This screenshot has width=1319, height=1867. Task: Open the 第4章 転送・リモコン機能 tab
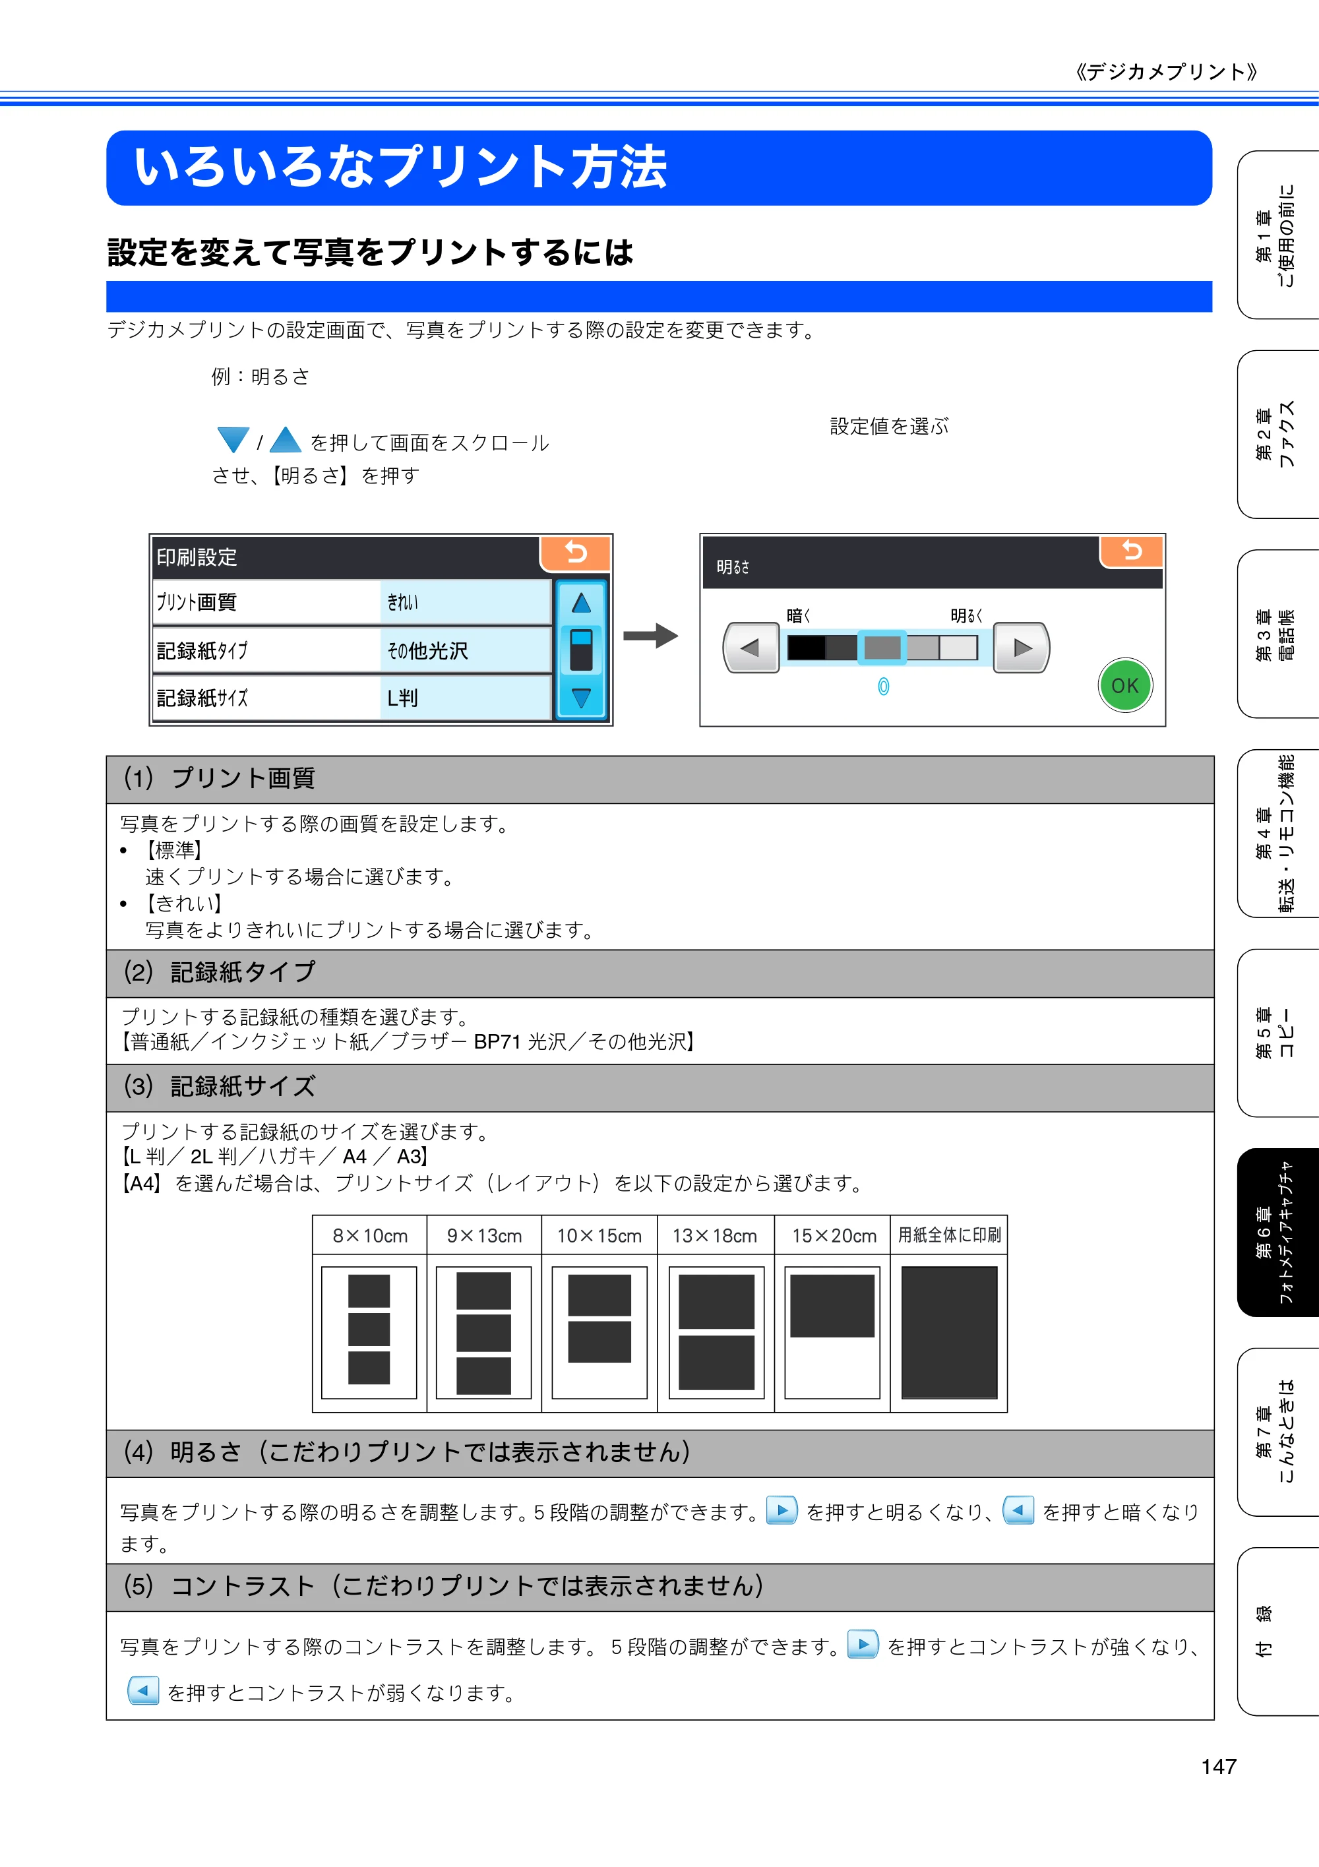tap(1277, 834)
